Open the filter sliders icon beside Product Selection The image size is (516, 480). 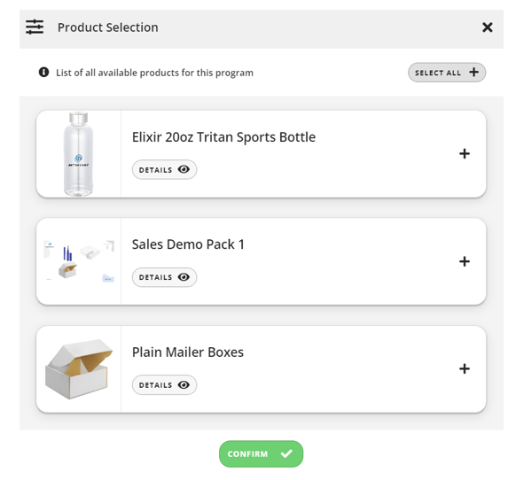[35, 27]
